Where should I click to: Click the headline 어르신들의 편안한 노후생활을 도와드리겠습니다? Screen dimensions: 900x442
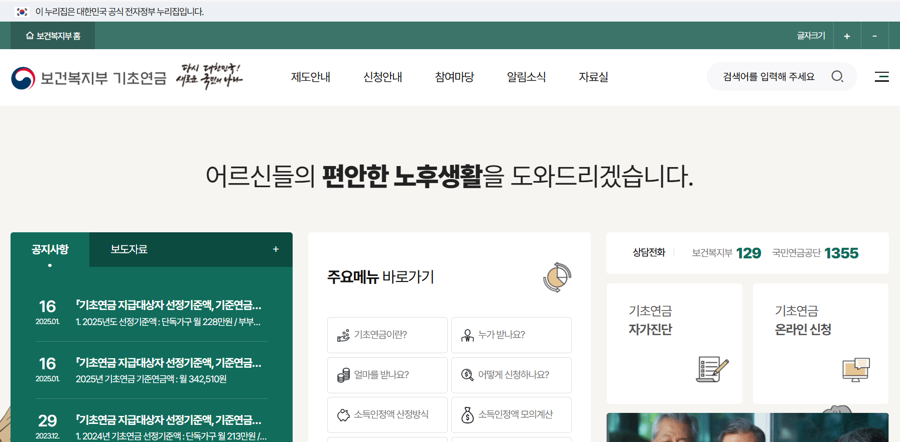pos(450,176)
